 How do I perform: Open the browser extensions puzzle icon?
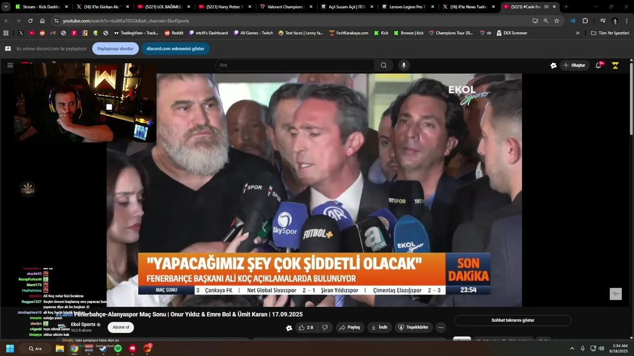click(x=585, y=21)
